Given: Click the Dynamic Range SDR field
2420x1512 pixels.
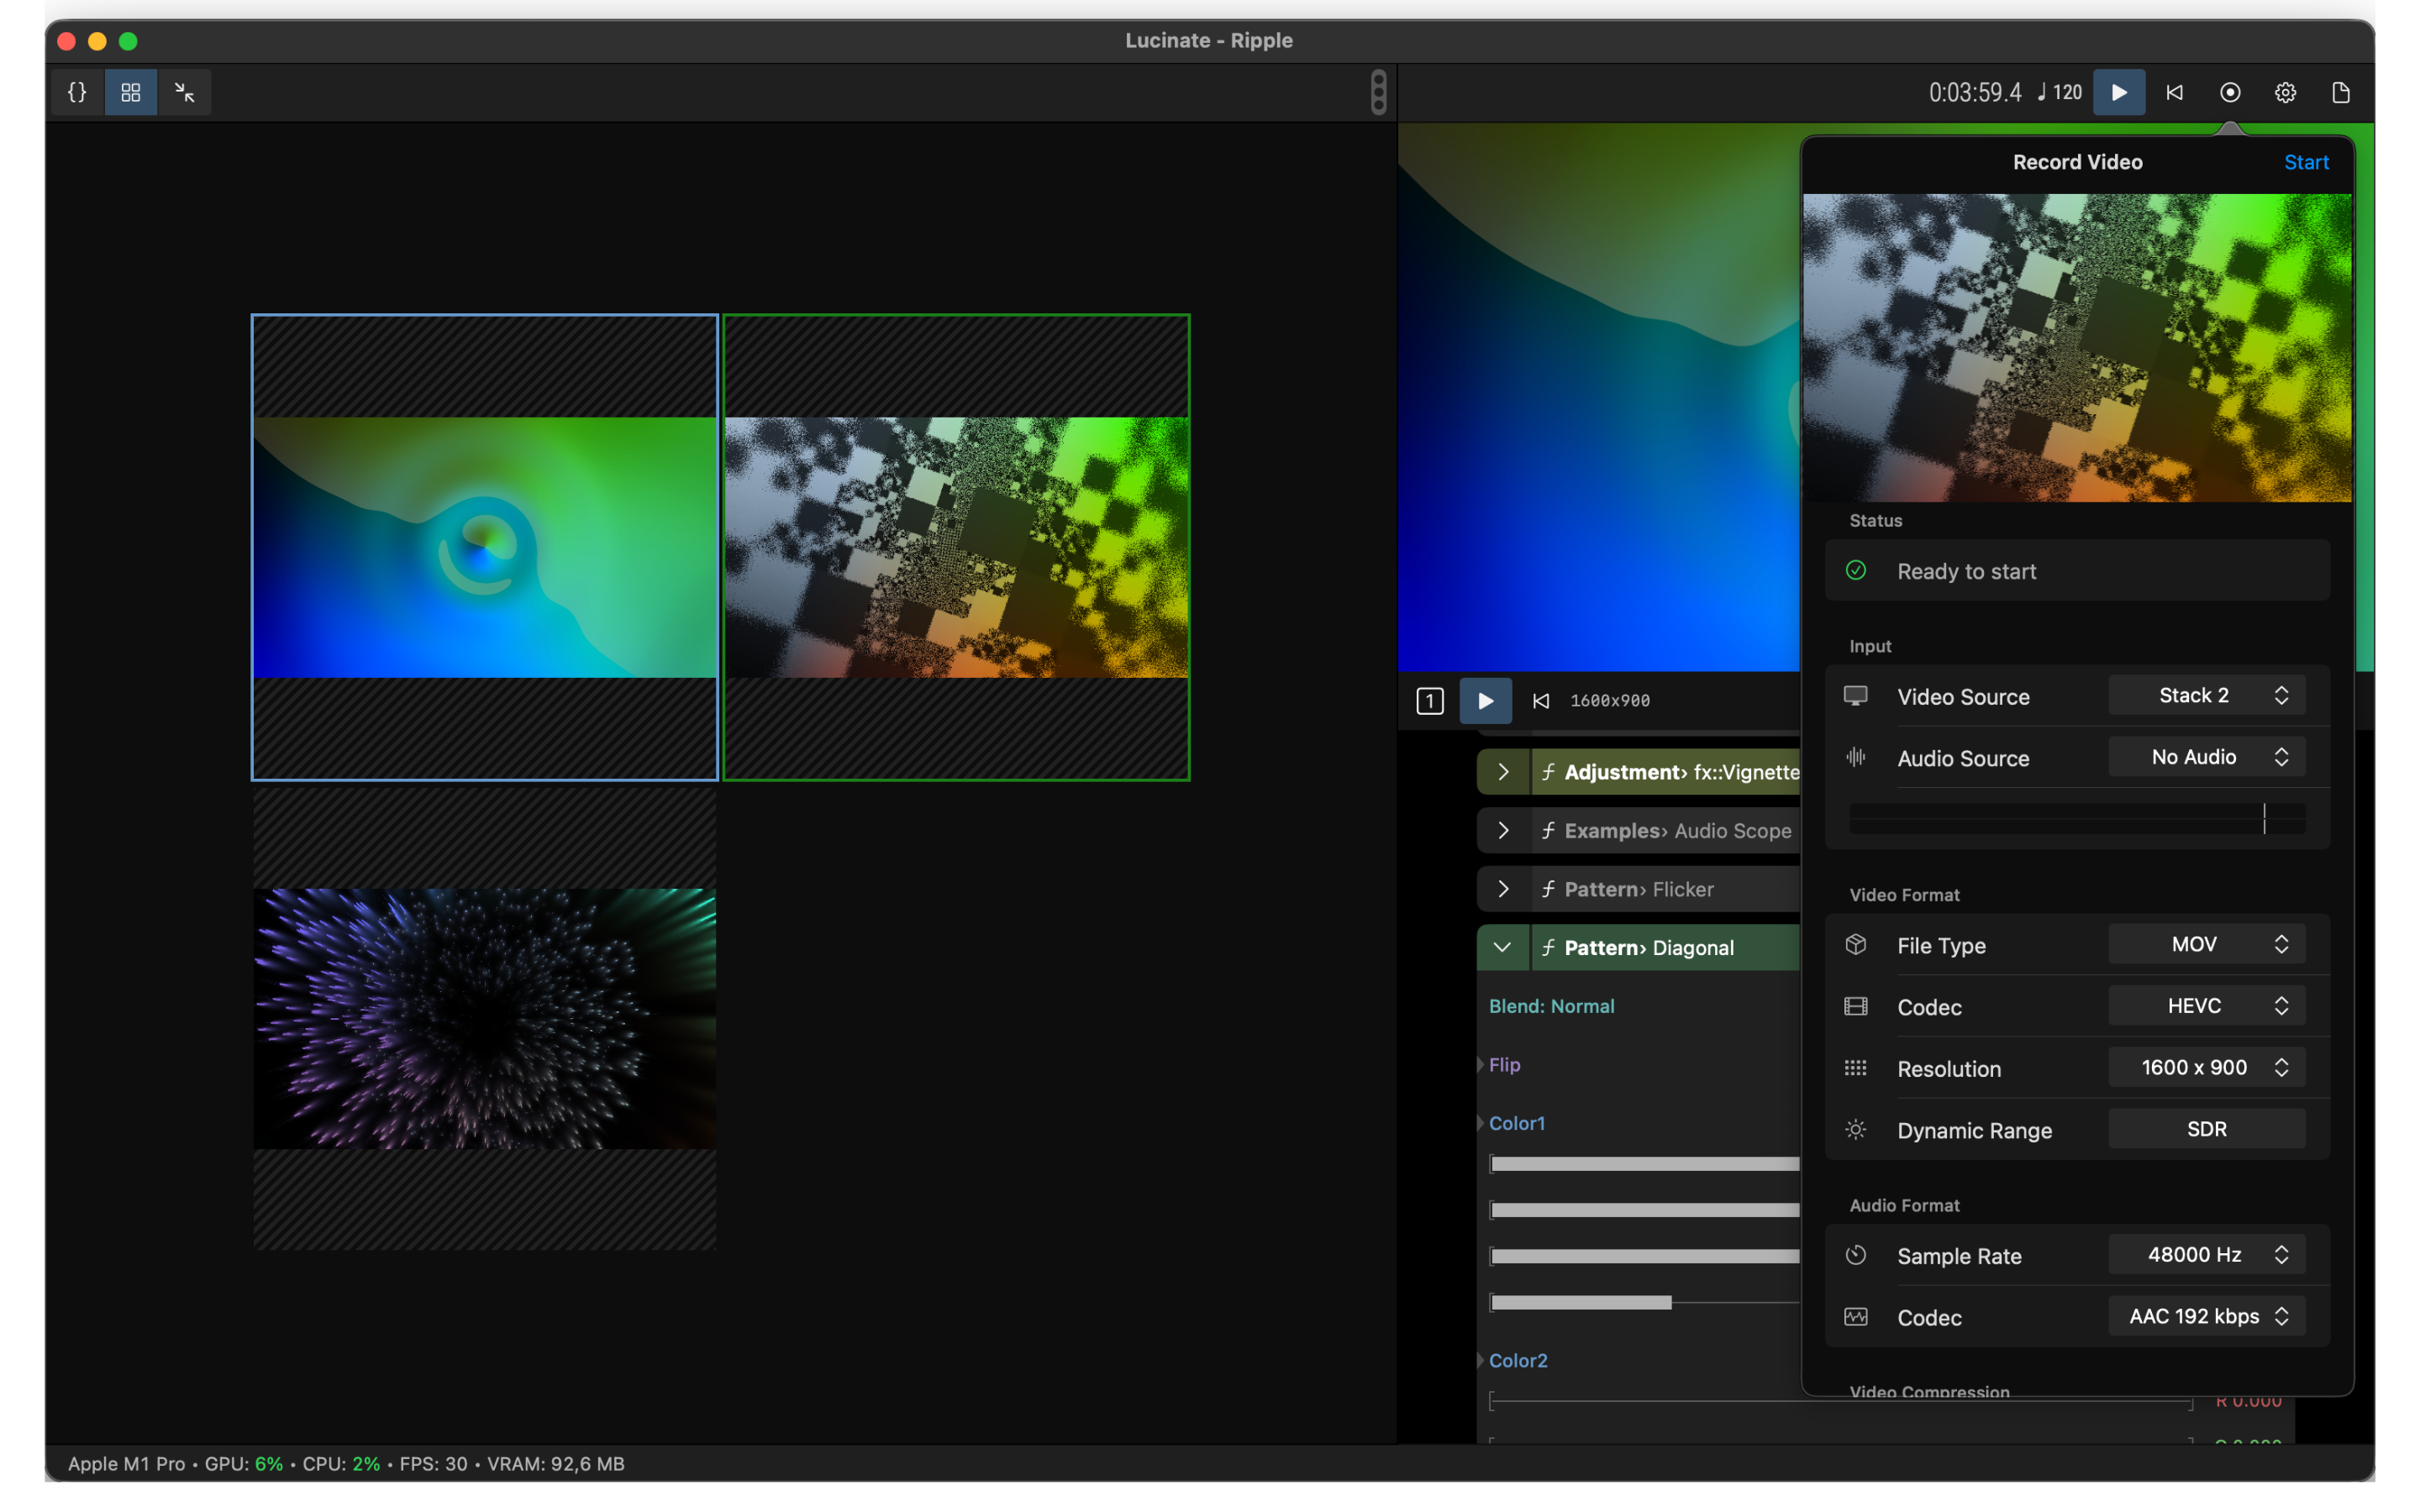Looking at the screenshot, I should pos(2207,1129).
